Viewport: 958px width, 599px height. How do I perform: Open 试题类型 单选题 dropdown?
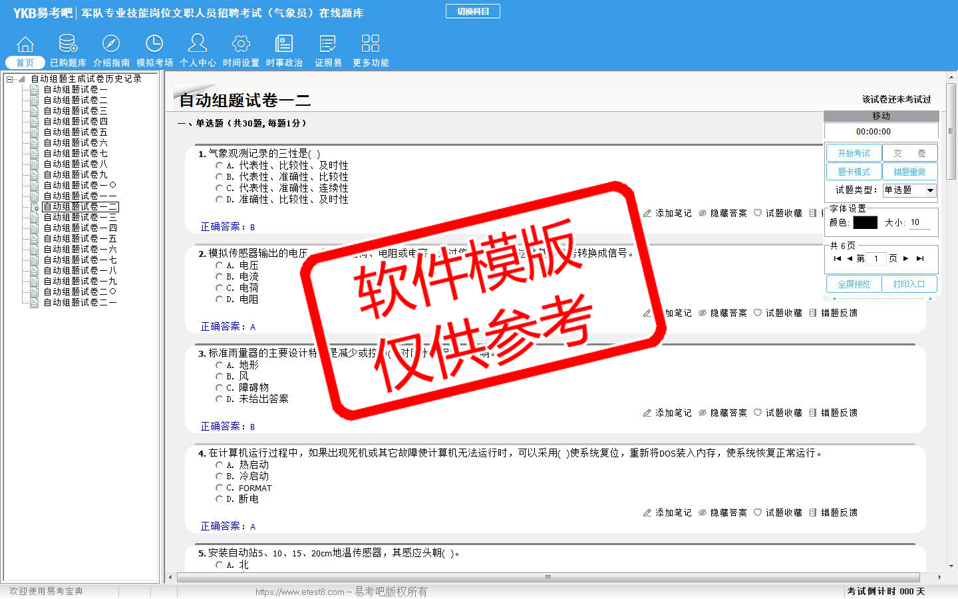pos(909,190)
